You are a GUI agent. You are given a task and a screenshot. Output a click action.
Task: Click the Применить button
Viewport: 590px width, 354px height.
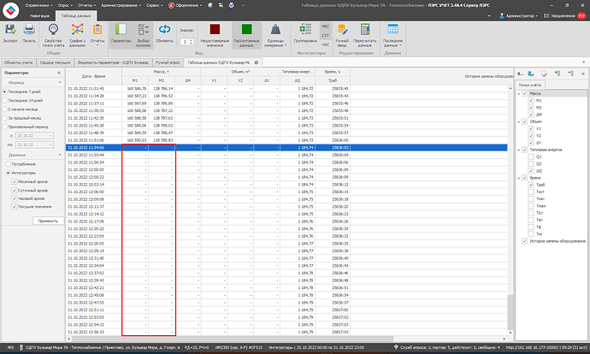(48, 221)
